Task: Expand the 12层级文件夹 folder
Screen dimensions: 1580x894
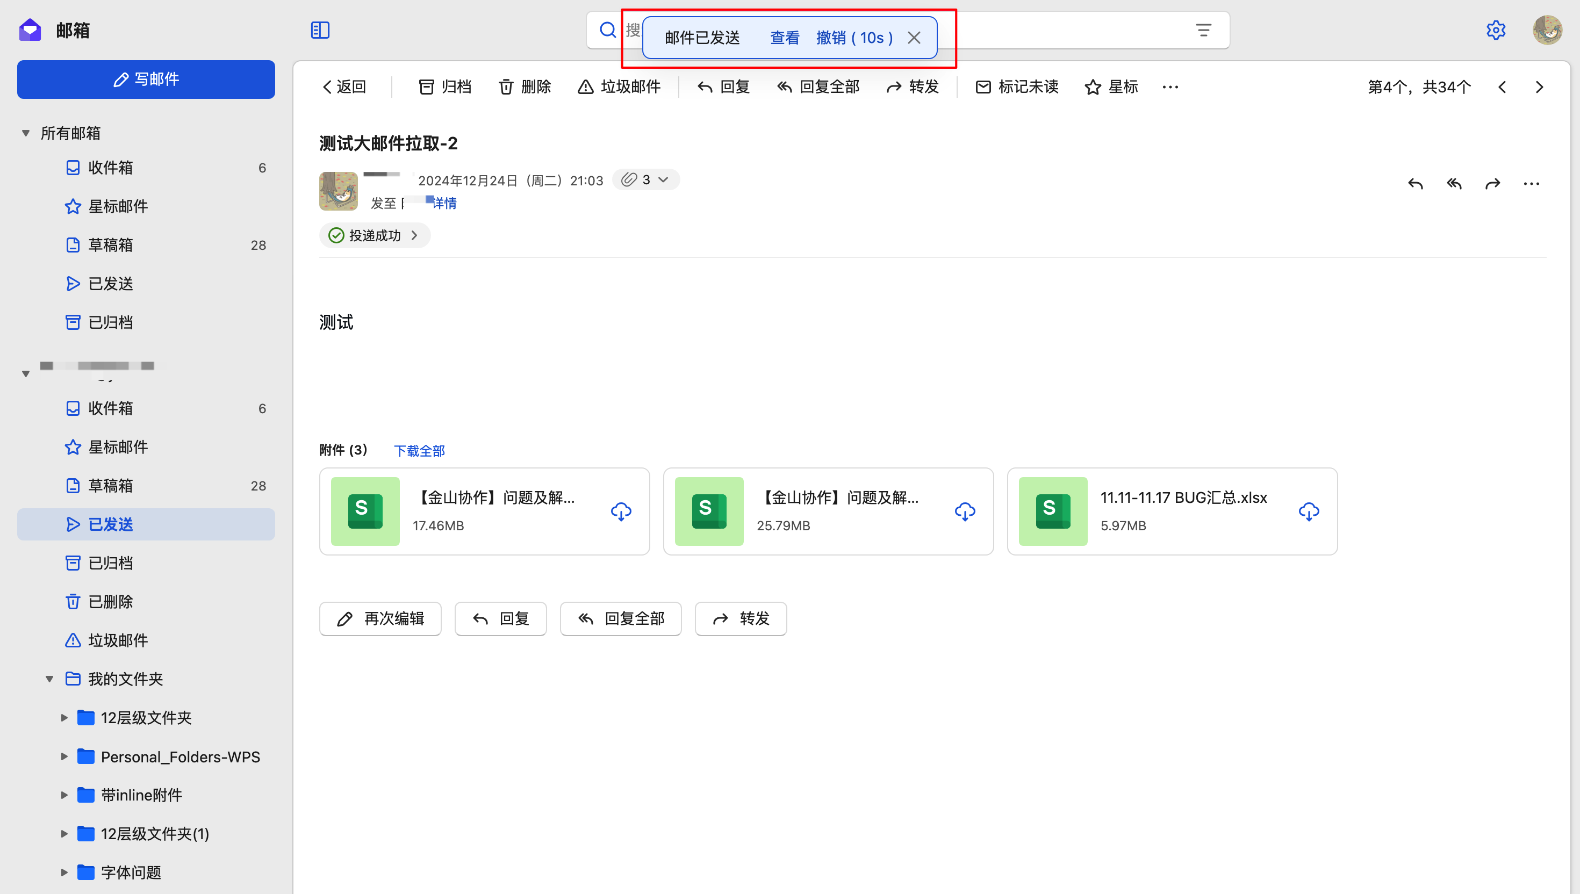Action: point(64,718)
